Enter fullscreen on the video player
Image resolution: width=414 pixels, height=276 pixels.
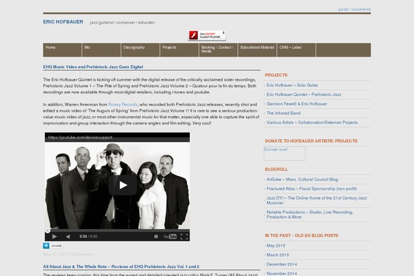point(184,237)
